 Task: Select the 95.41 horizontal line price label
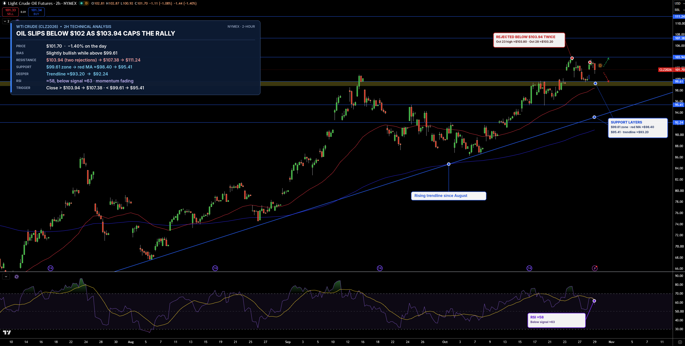click(679, 105)
